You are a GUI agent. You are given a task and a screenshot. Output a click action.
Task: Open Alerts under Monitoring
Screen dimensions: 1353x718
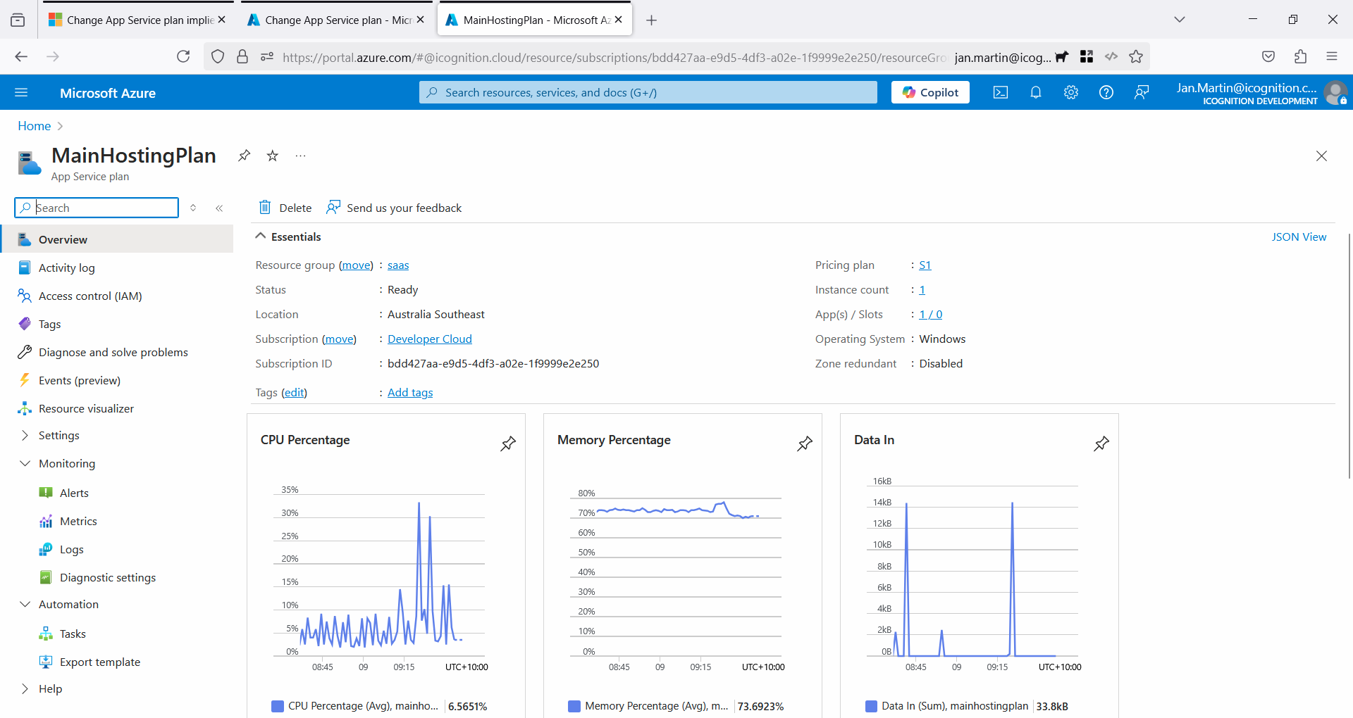coord(74,493)
